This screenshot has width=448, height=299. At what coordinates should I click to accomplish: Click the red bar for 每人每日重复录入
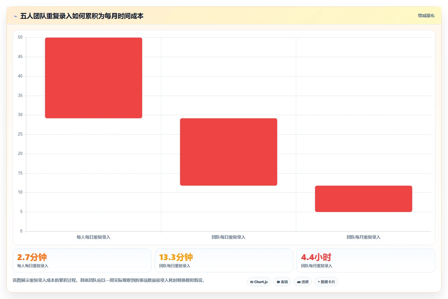(x=93, y=78)
